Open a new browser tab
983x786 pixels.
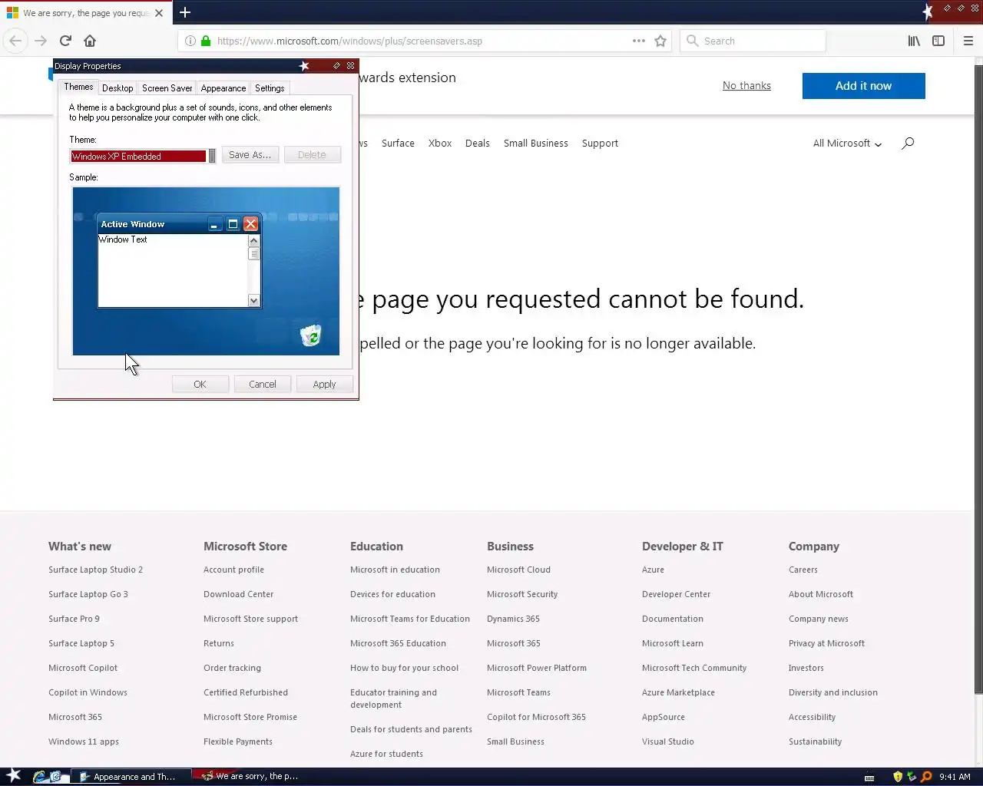(185, 12)
